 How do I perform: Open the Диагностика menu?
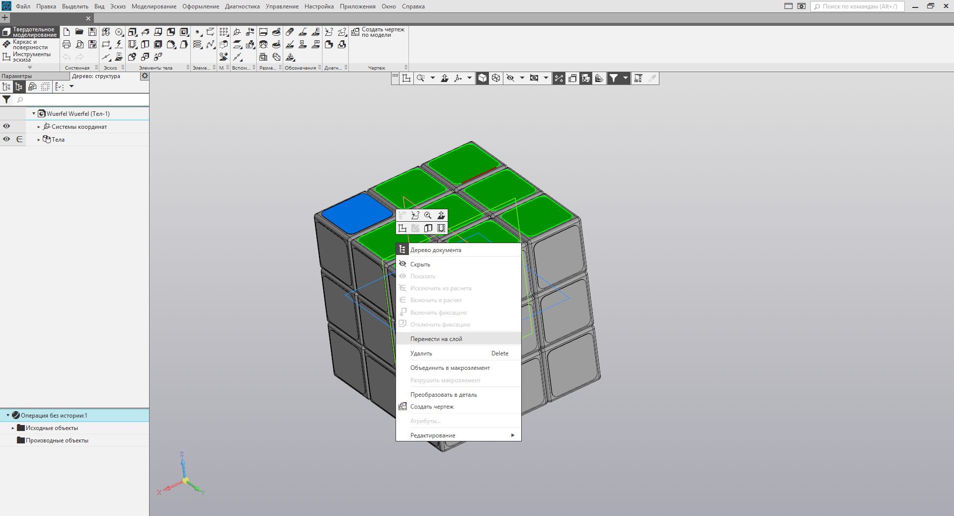pyautogui.click(x=242, y=6)
